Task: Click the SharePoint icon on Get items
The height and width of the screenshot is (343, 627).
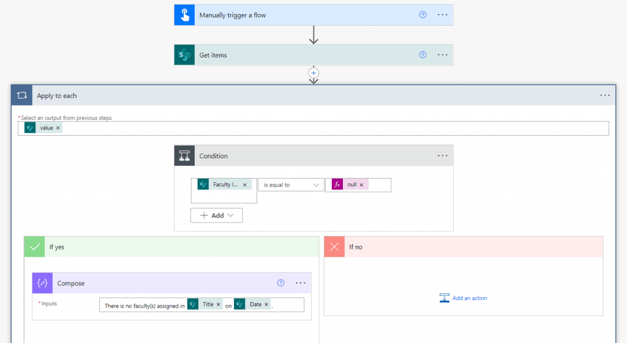Action: pyautogui.click(x=184, y=55)
